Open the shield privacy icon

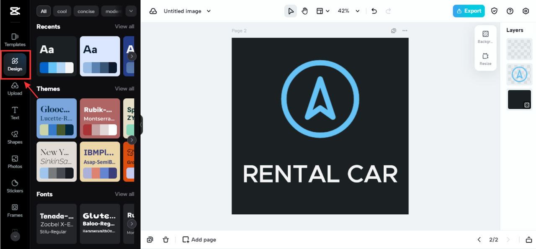click(x=495, y=11)
